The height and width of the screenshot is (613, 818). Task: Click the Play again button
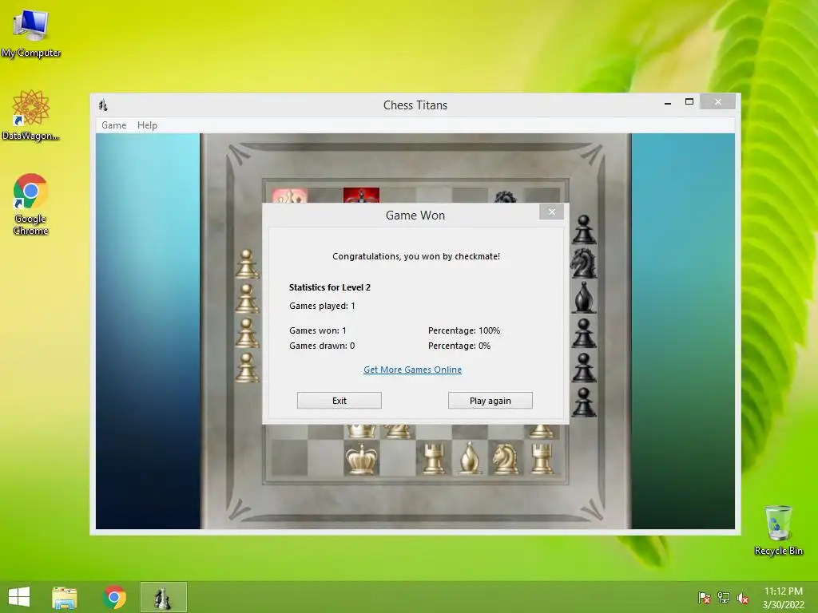pos(490,401)
